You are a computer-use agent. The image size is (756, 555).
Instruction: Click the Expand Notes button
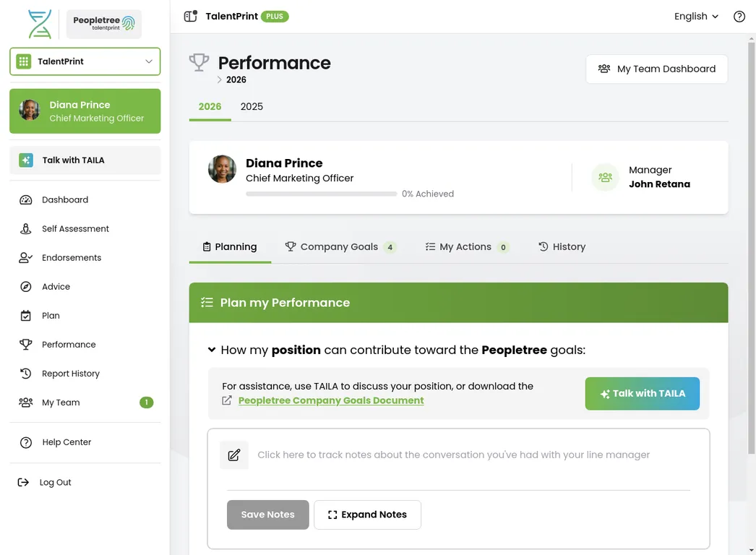click(367, 515)
